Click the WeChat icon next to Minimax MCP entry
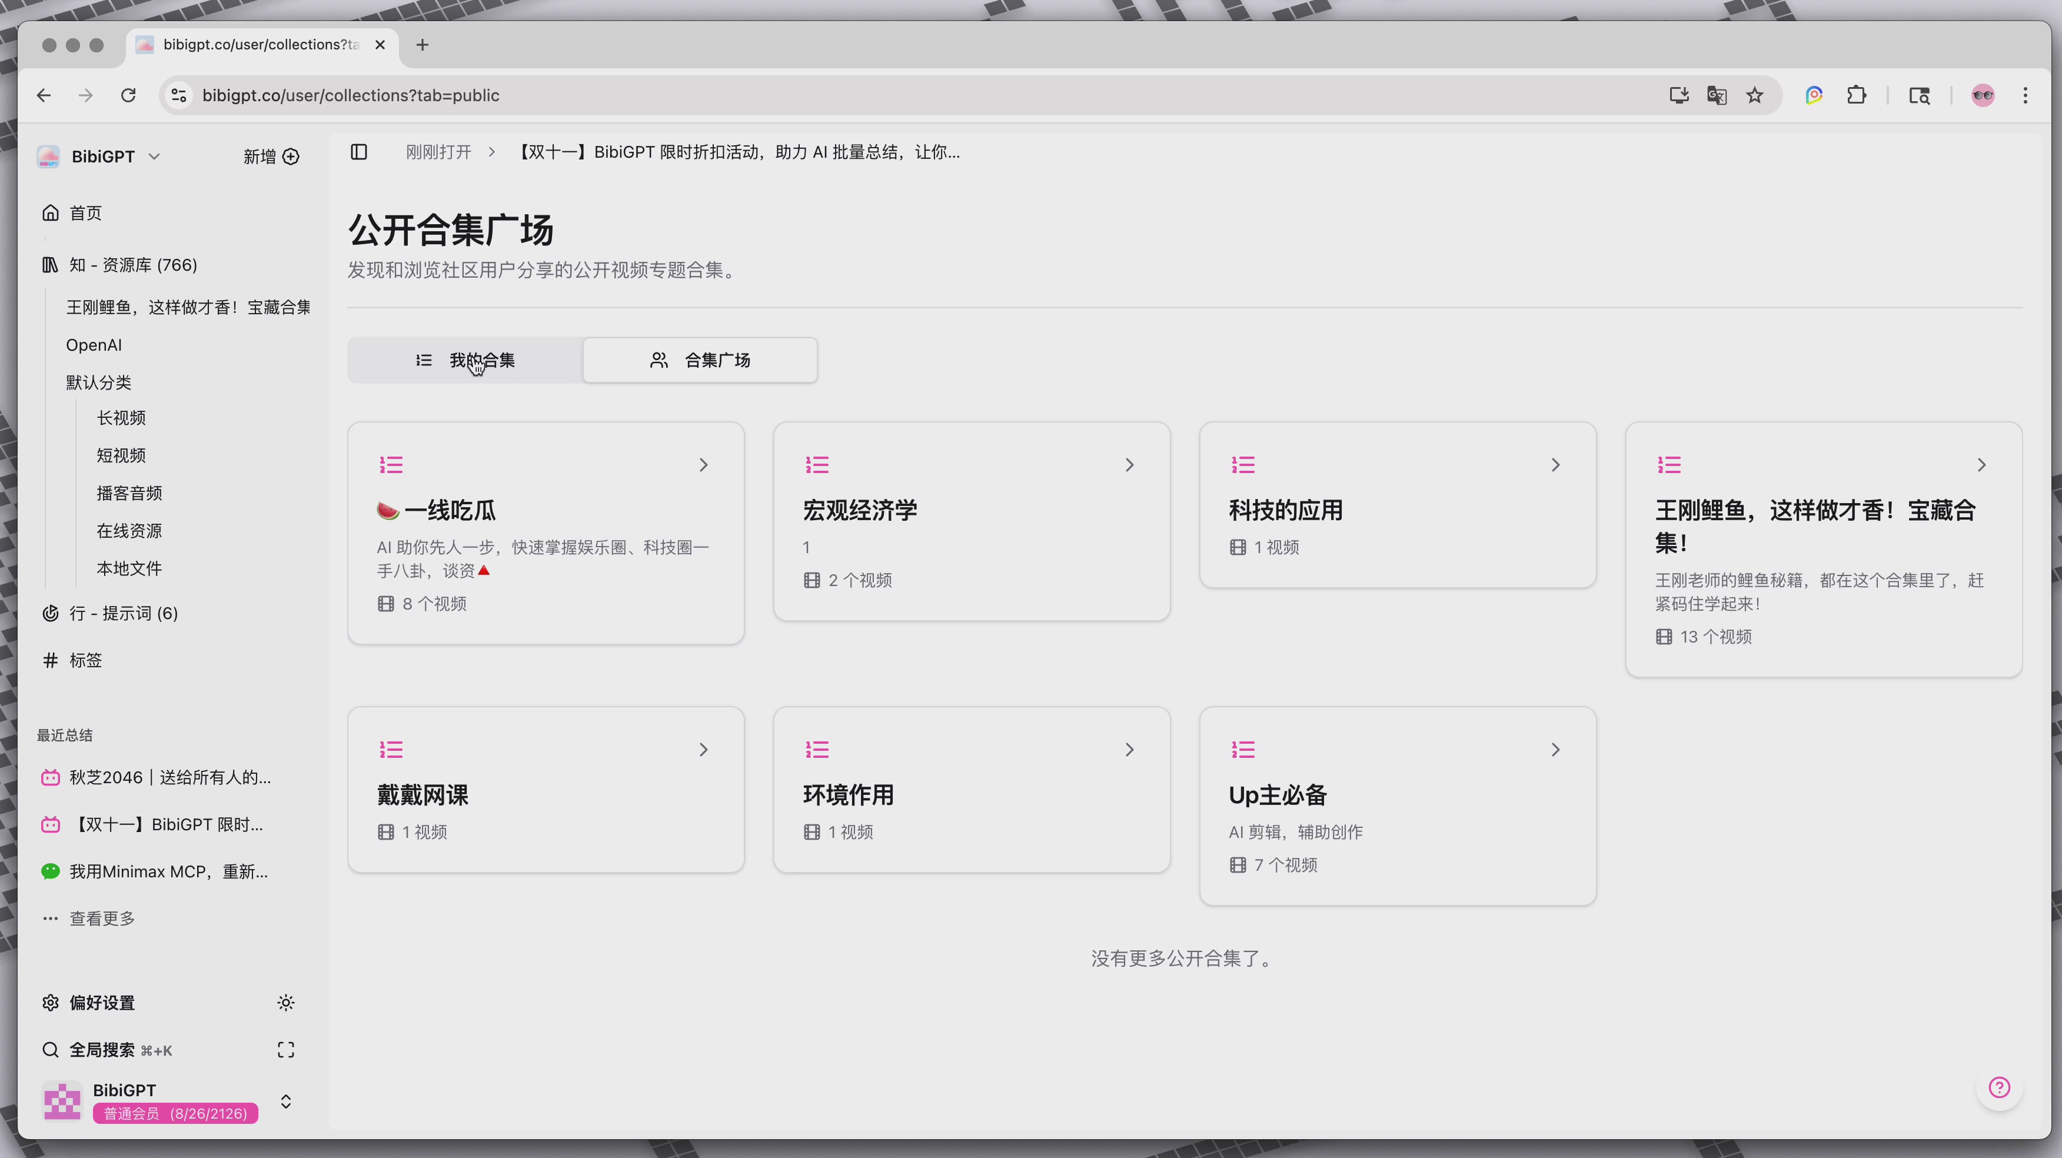This screenshot has height=1158, width=2062. coord(49,871)
